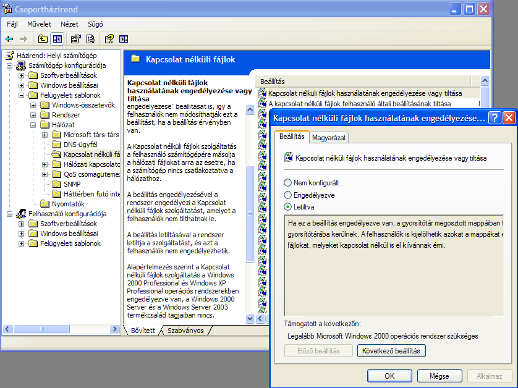Viewport: 518px width, 388px height.
Task: Expand the Windows-összetevők tree node
Action: click(x=33, y=105)
